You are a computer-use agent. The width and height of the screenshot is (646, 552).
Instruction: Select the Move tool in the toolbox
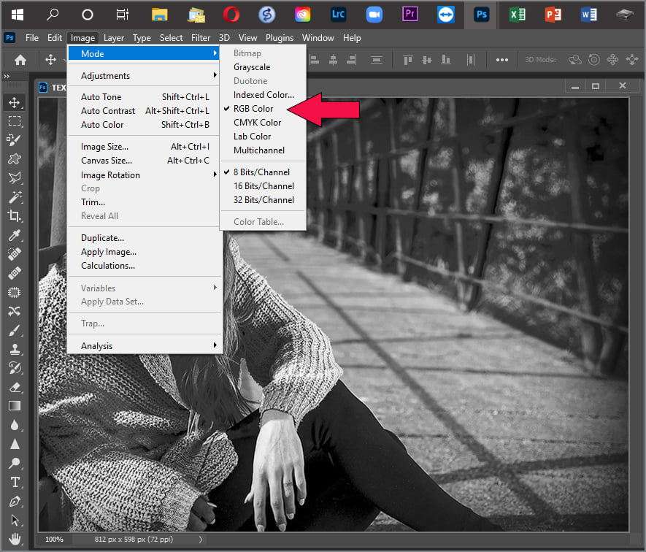click(x=15, y=102)
